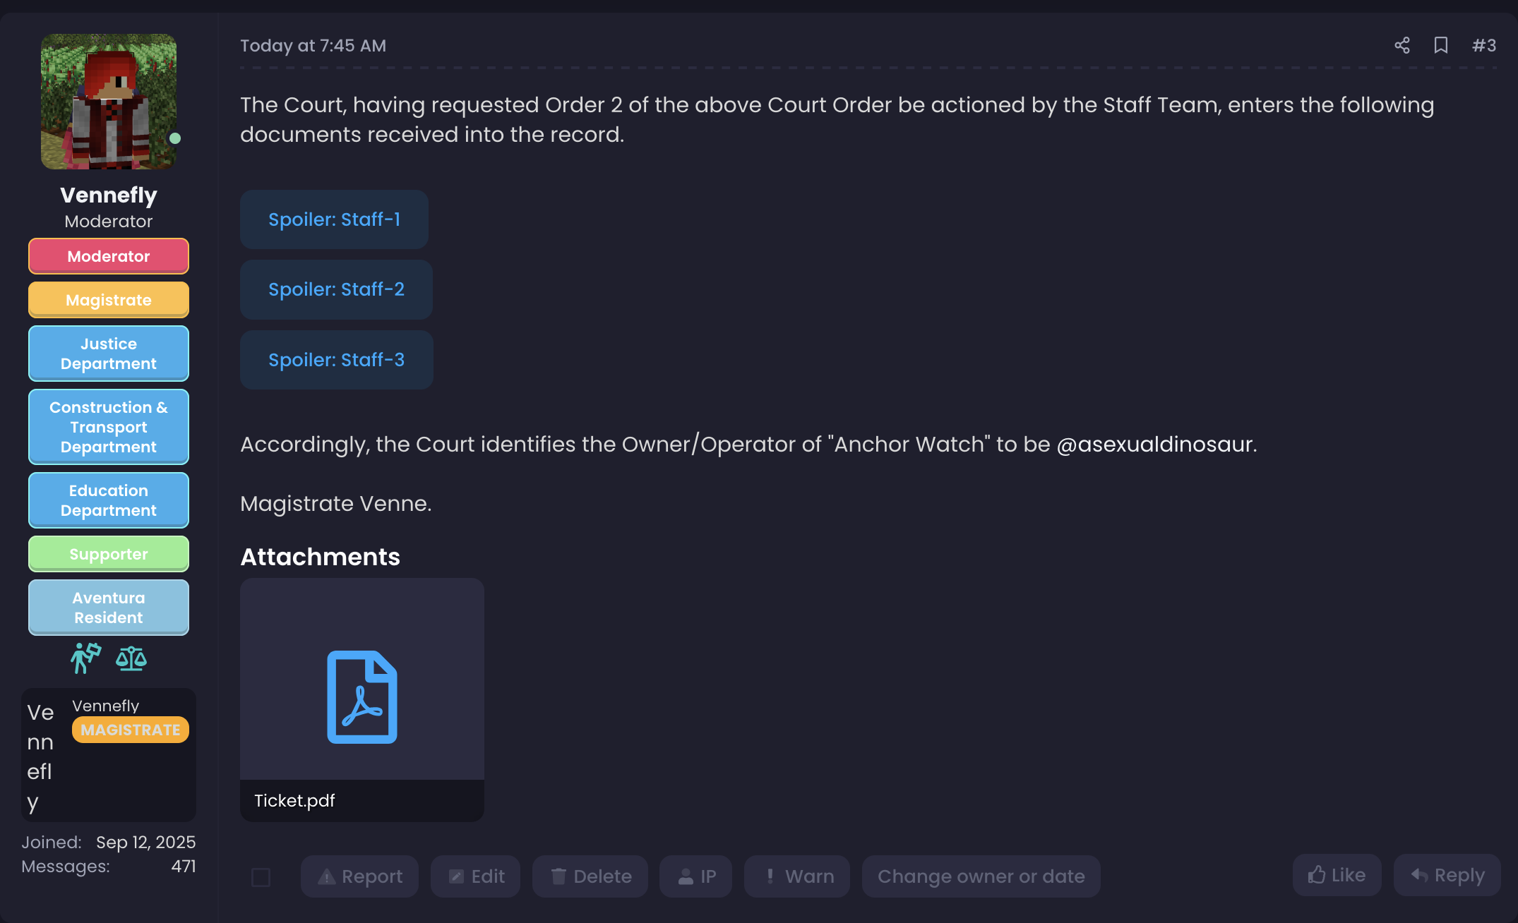Viewport: 1518px width, 923px height.
Task: Report this post
Action: click(x=359, y=876)
